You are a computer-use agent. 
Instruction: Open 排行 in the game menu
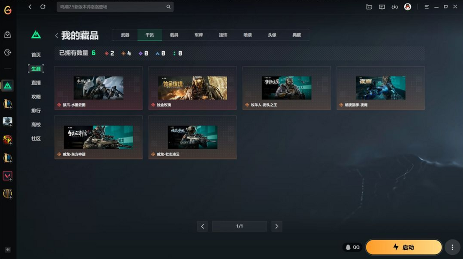(36, 111)
